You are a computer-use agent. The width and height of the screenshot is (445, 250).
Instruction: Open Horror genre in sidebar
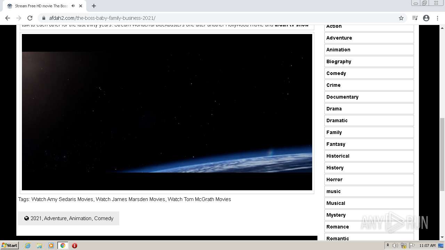[369, 180]
